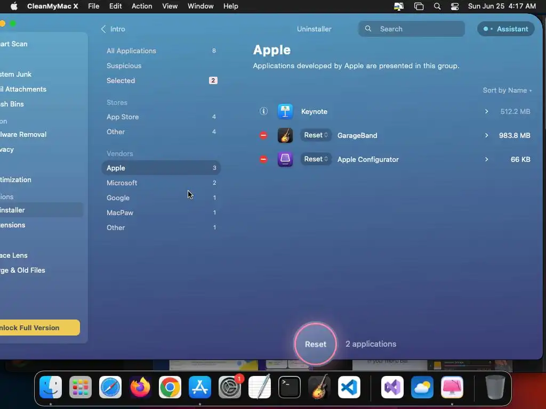The width and height of the screenshot is (546, 409).
Task: Open the Sort by Name dropdown
Action: 507,91
